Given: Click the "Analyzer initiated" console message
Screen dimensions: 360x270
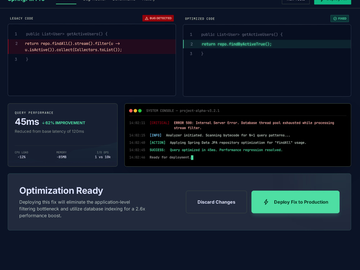Looking at the screenshot, I should (x=228, y=135).
